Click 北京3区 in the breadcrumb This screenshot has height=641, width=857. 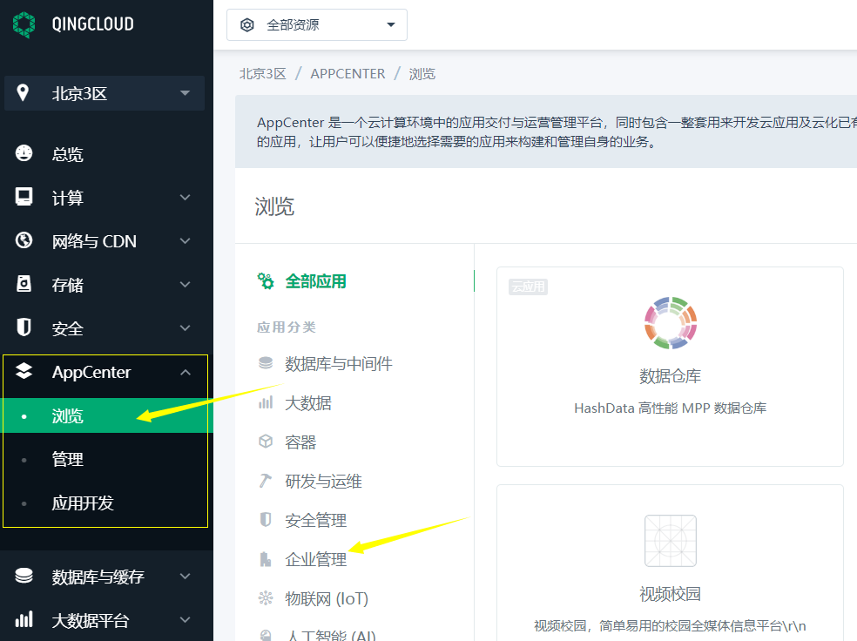click(263, 74)
